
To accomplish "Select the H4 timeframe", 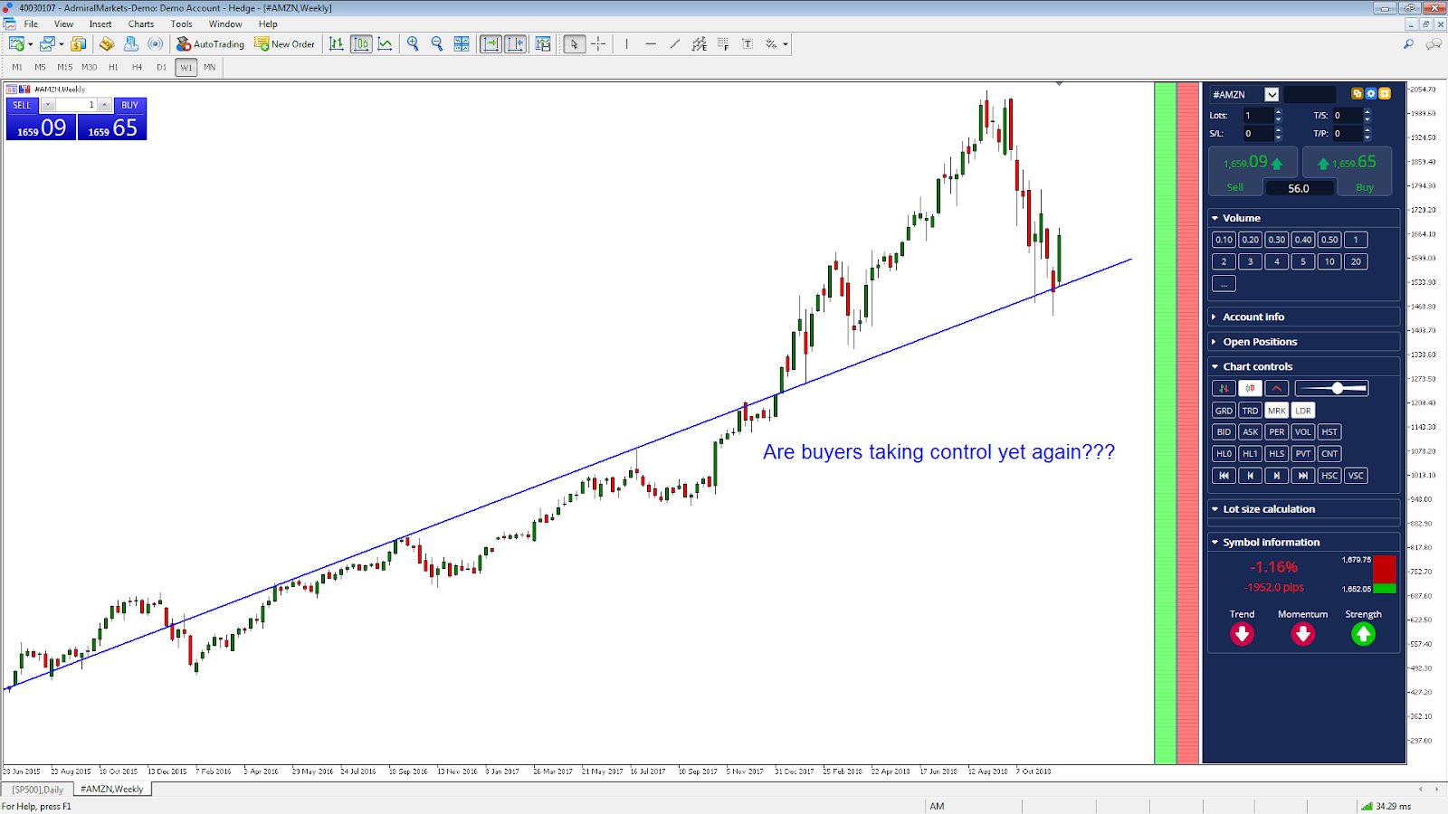I will click(x=137, y=67).
